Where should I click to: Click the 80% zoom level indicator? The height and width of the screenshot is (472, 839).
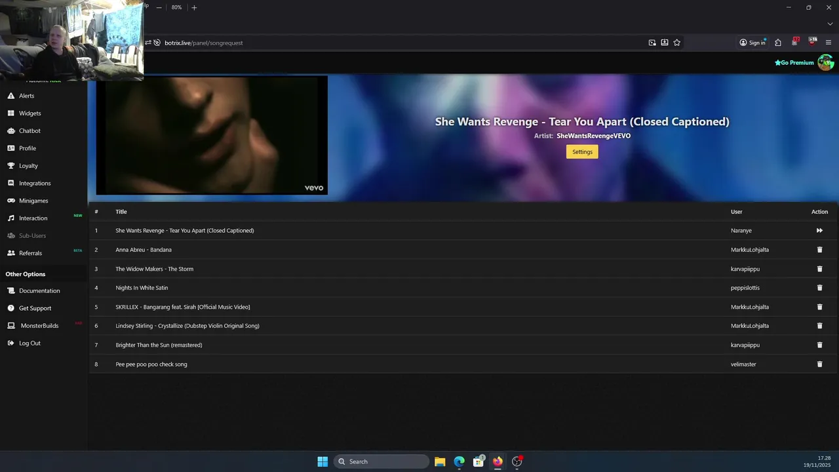176,8
